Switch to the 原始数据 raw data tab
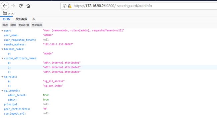217x131 pixels. pyautogui.click(x=21, y=19)
